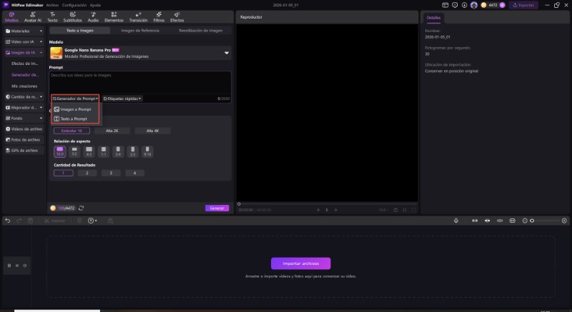Open the Subtítulos panel
Image resolution: width=572 pixels, height=312 pixels.
coord(72,16)
